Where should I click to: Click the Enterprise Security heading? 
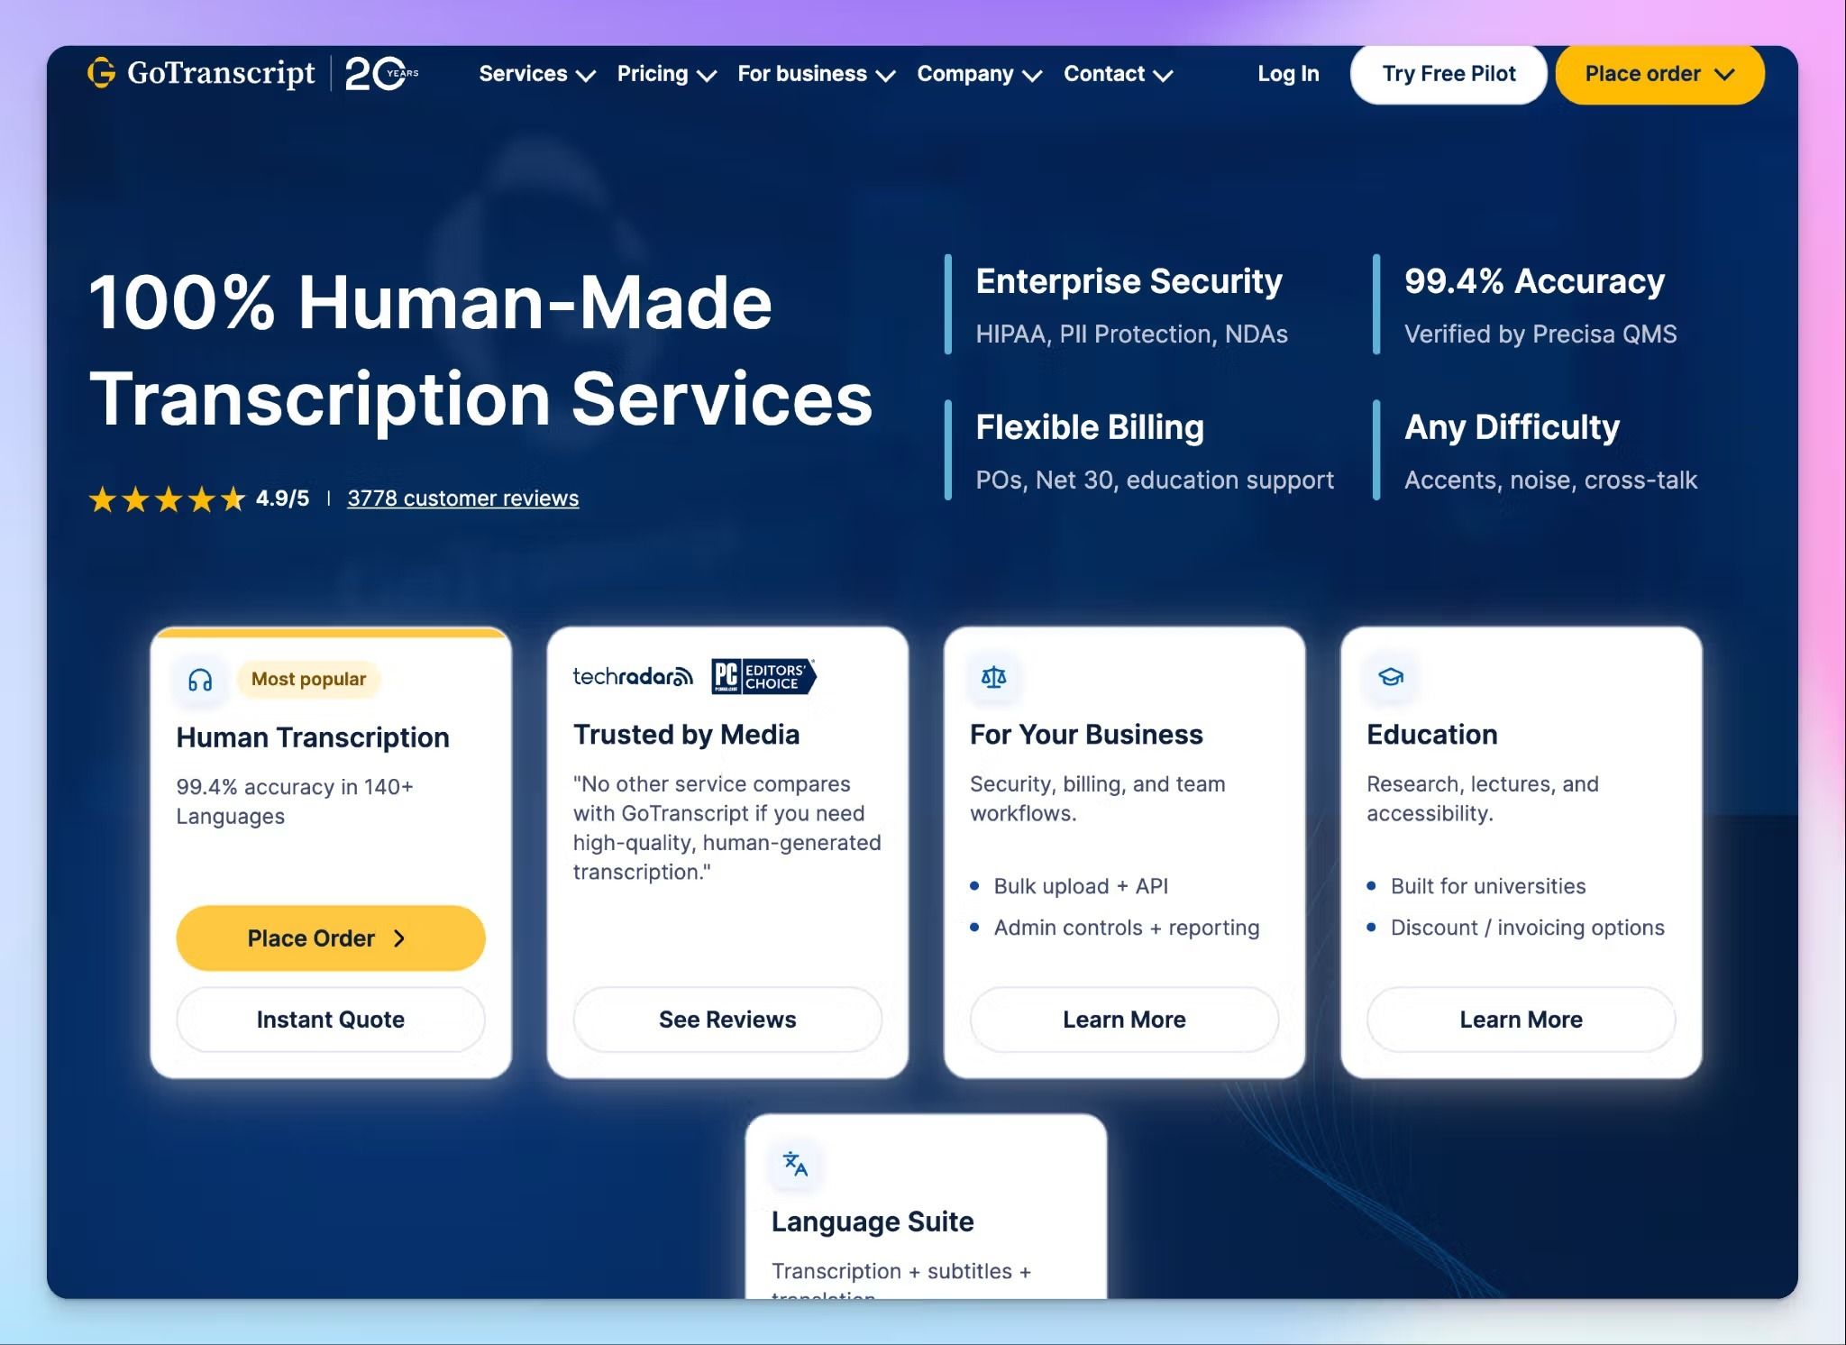coord(1129,281)
